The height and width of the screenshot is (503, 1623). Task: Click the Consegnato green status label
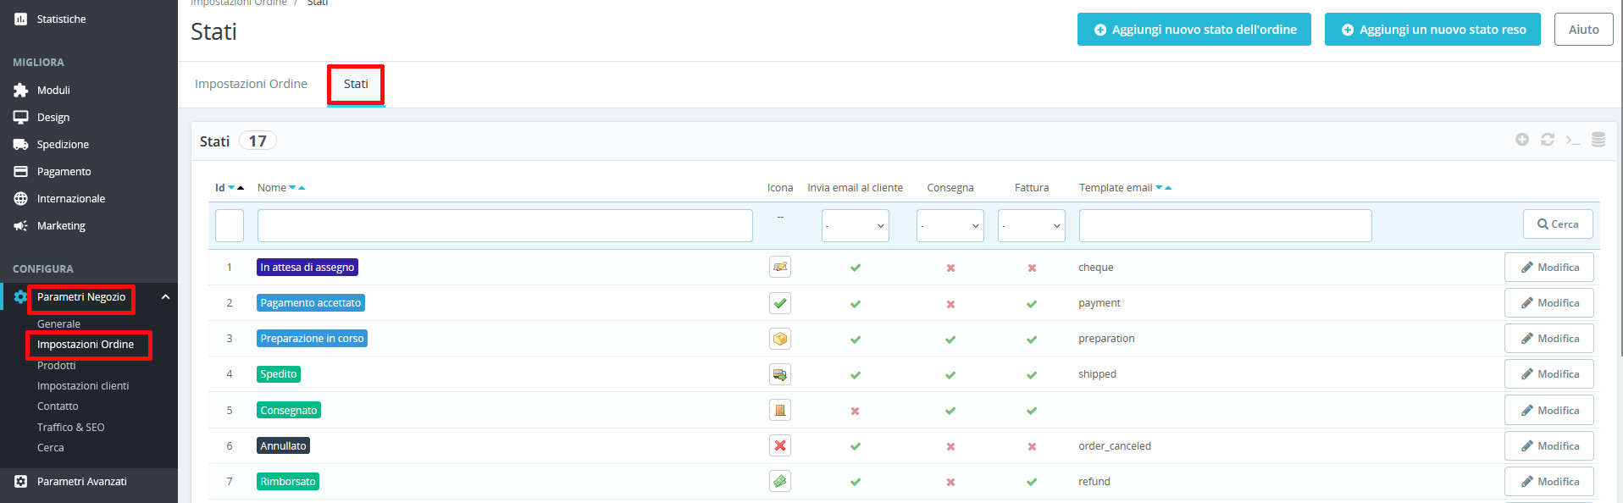[x=289, y=410]
